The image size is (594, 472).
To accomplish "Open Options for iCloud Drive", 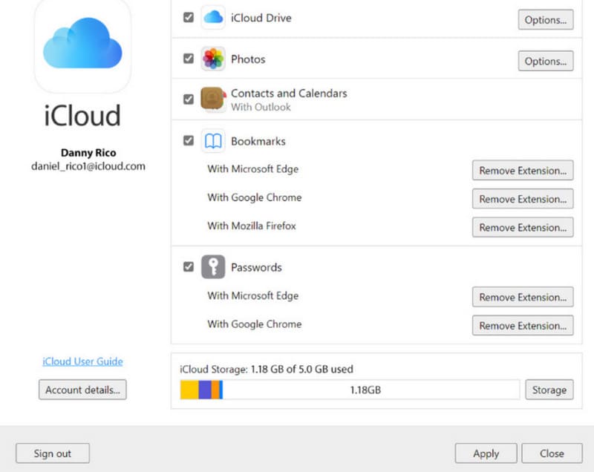I will pos(545,20).
